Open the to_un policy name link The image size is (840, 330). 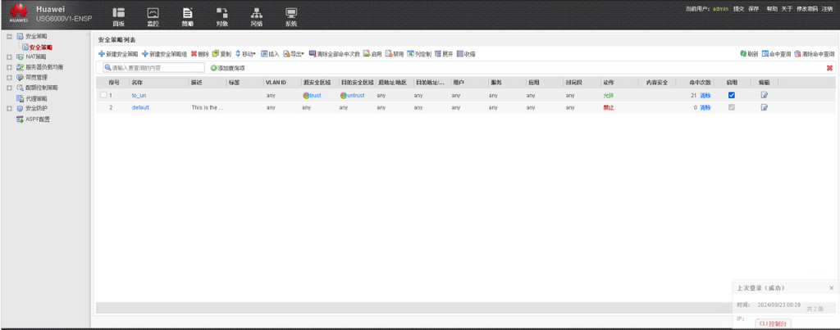(x=139, y=96)
